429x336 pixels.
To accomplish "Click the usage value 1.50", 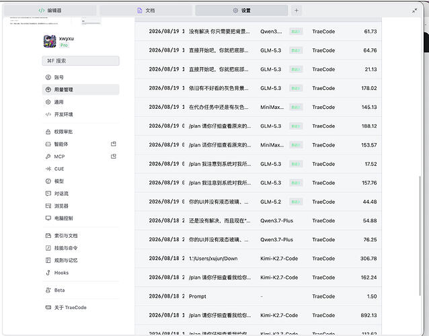I will (372, 296).
